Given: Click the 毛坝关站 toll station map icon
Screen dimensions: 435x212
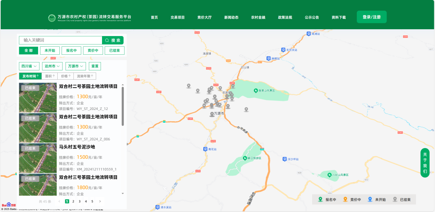Looking at the screenshot, I should click(x=283, y=49).
